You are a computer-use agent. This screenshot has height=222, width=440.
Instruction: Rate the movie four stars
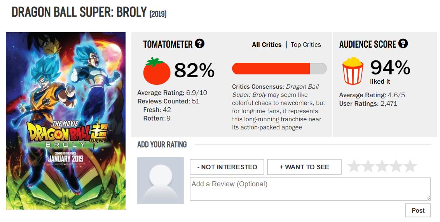(x=396, y=167)
